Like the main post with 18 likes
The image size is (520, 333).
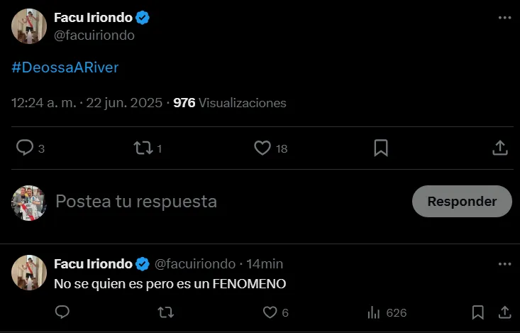(x=263, y=148)
